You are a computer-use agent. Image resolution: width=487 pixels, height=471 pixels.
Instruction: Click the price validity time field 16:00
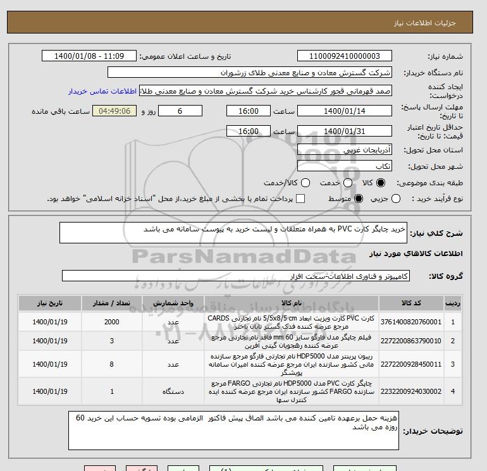(x=249, y=131)
